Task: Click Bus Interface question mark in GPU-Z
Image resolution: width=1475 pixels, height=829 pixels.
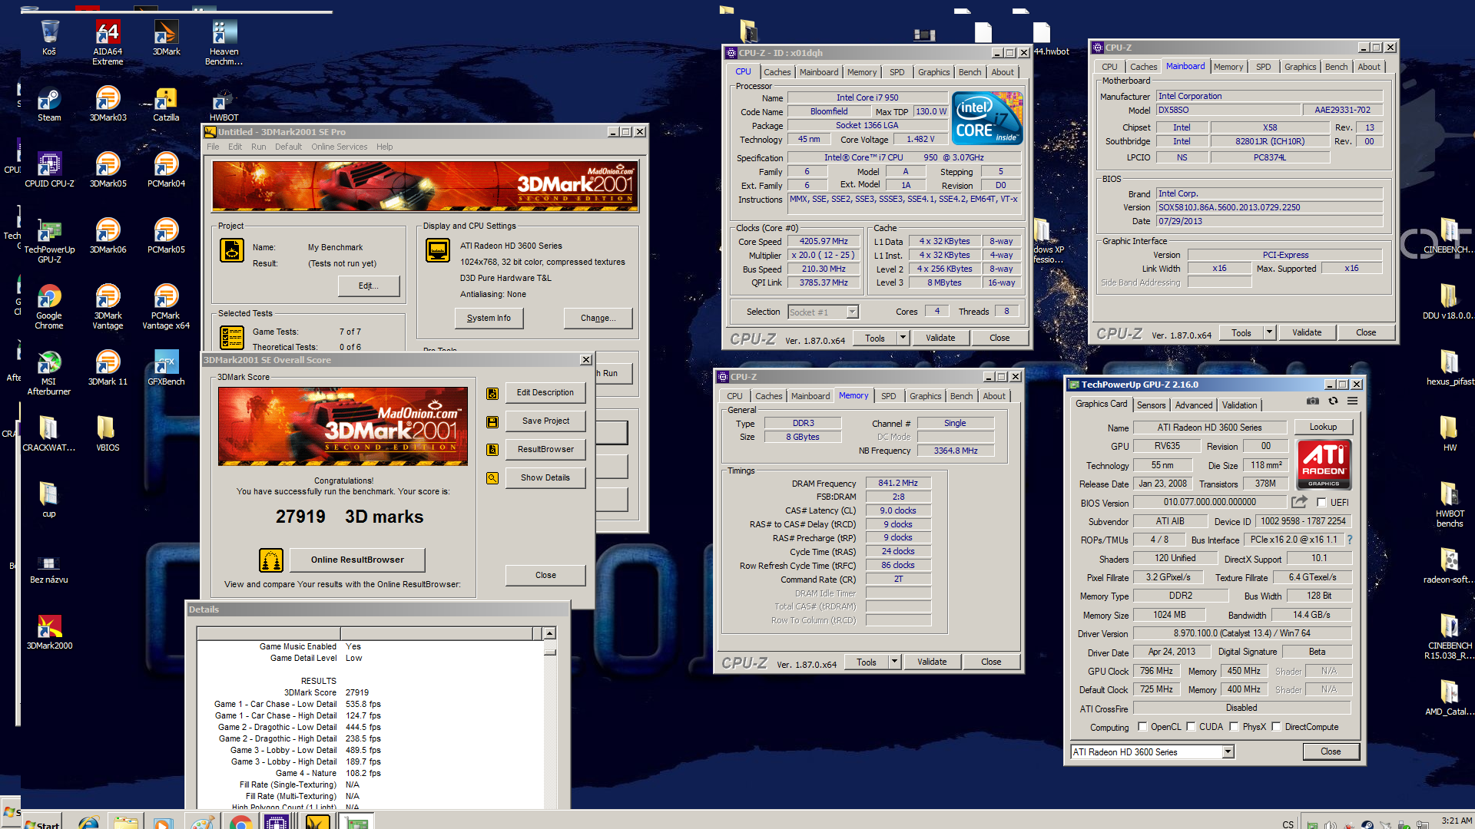Action: [1350, 540]
